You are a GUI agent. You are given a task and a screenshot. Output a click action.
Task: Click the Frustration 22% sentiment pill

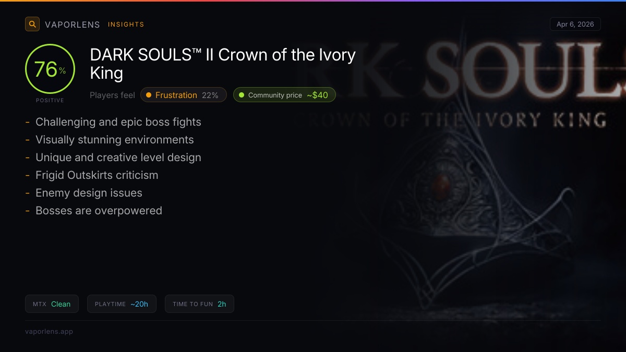point(184,95)
